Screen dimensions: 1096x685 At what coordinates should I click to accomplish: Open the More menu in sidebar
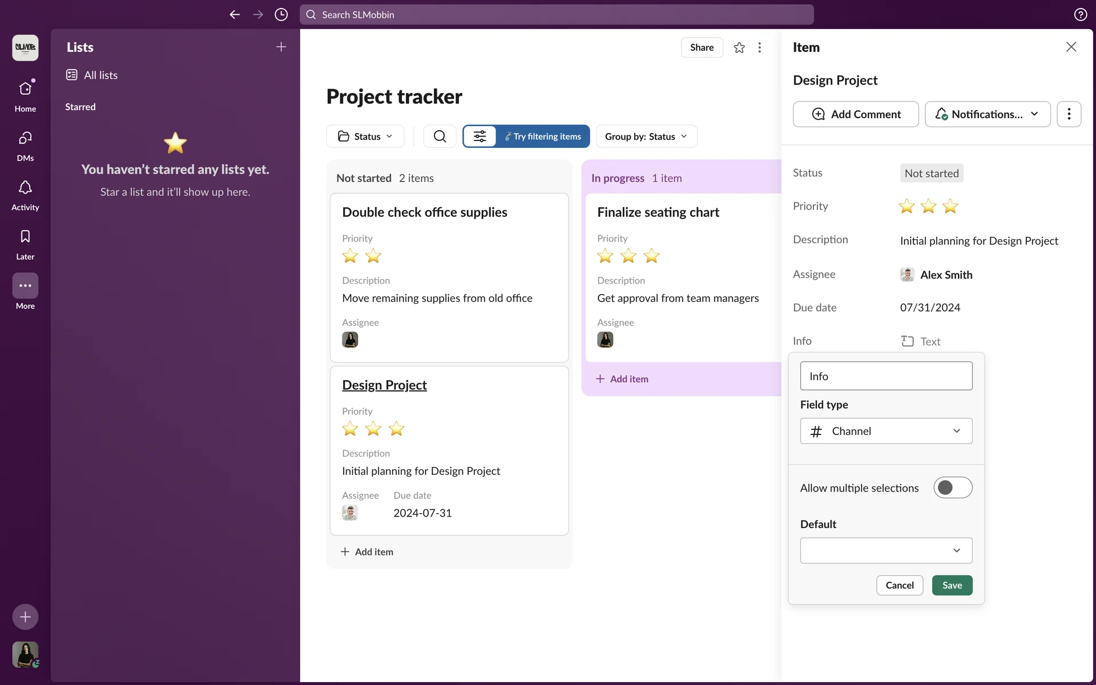coord(25,286)
